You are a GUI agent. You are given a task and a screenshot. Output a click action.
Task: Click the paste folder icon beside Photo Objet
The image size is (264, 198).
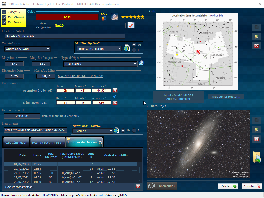click(x=257, y=130)
